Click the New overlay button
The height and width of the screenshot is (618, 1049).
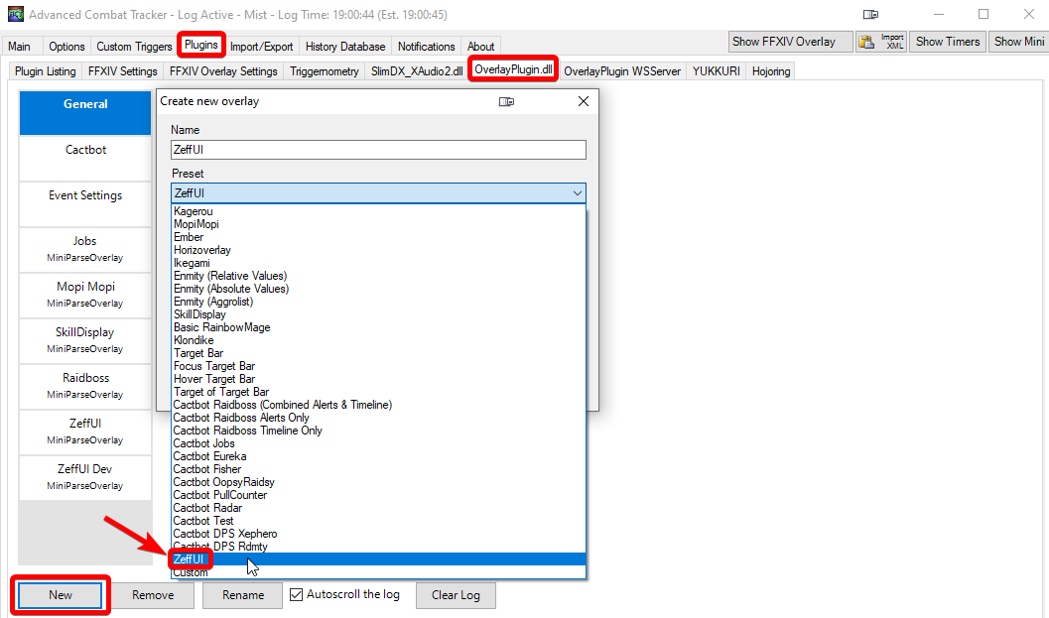click(x=61, y=594)
